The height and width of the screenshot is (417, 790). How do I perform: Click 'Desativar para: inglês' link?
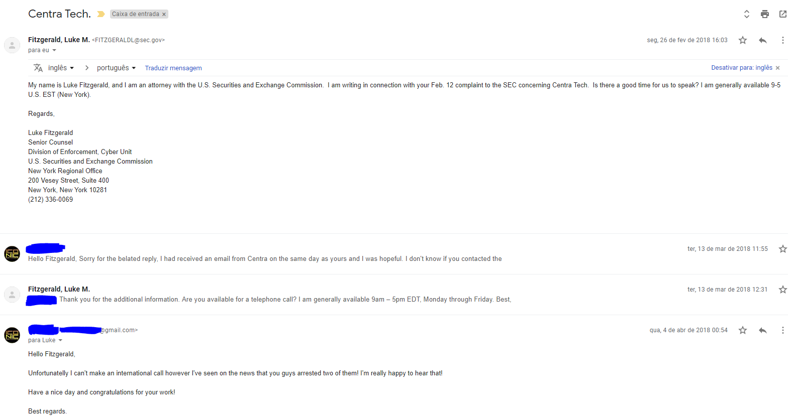[741, 68]
